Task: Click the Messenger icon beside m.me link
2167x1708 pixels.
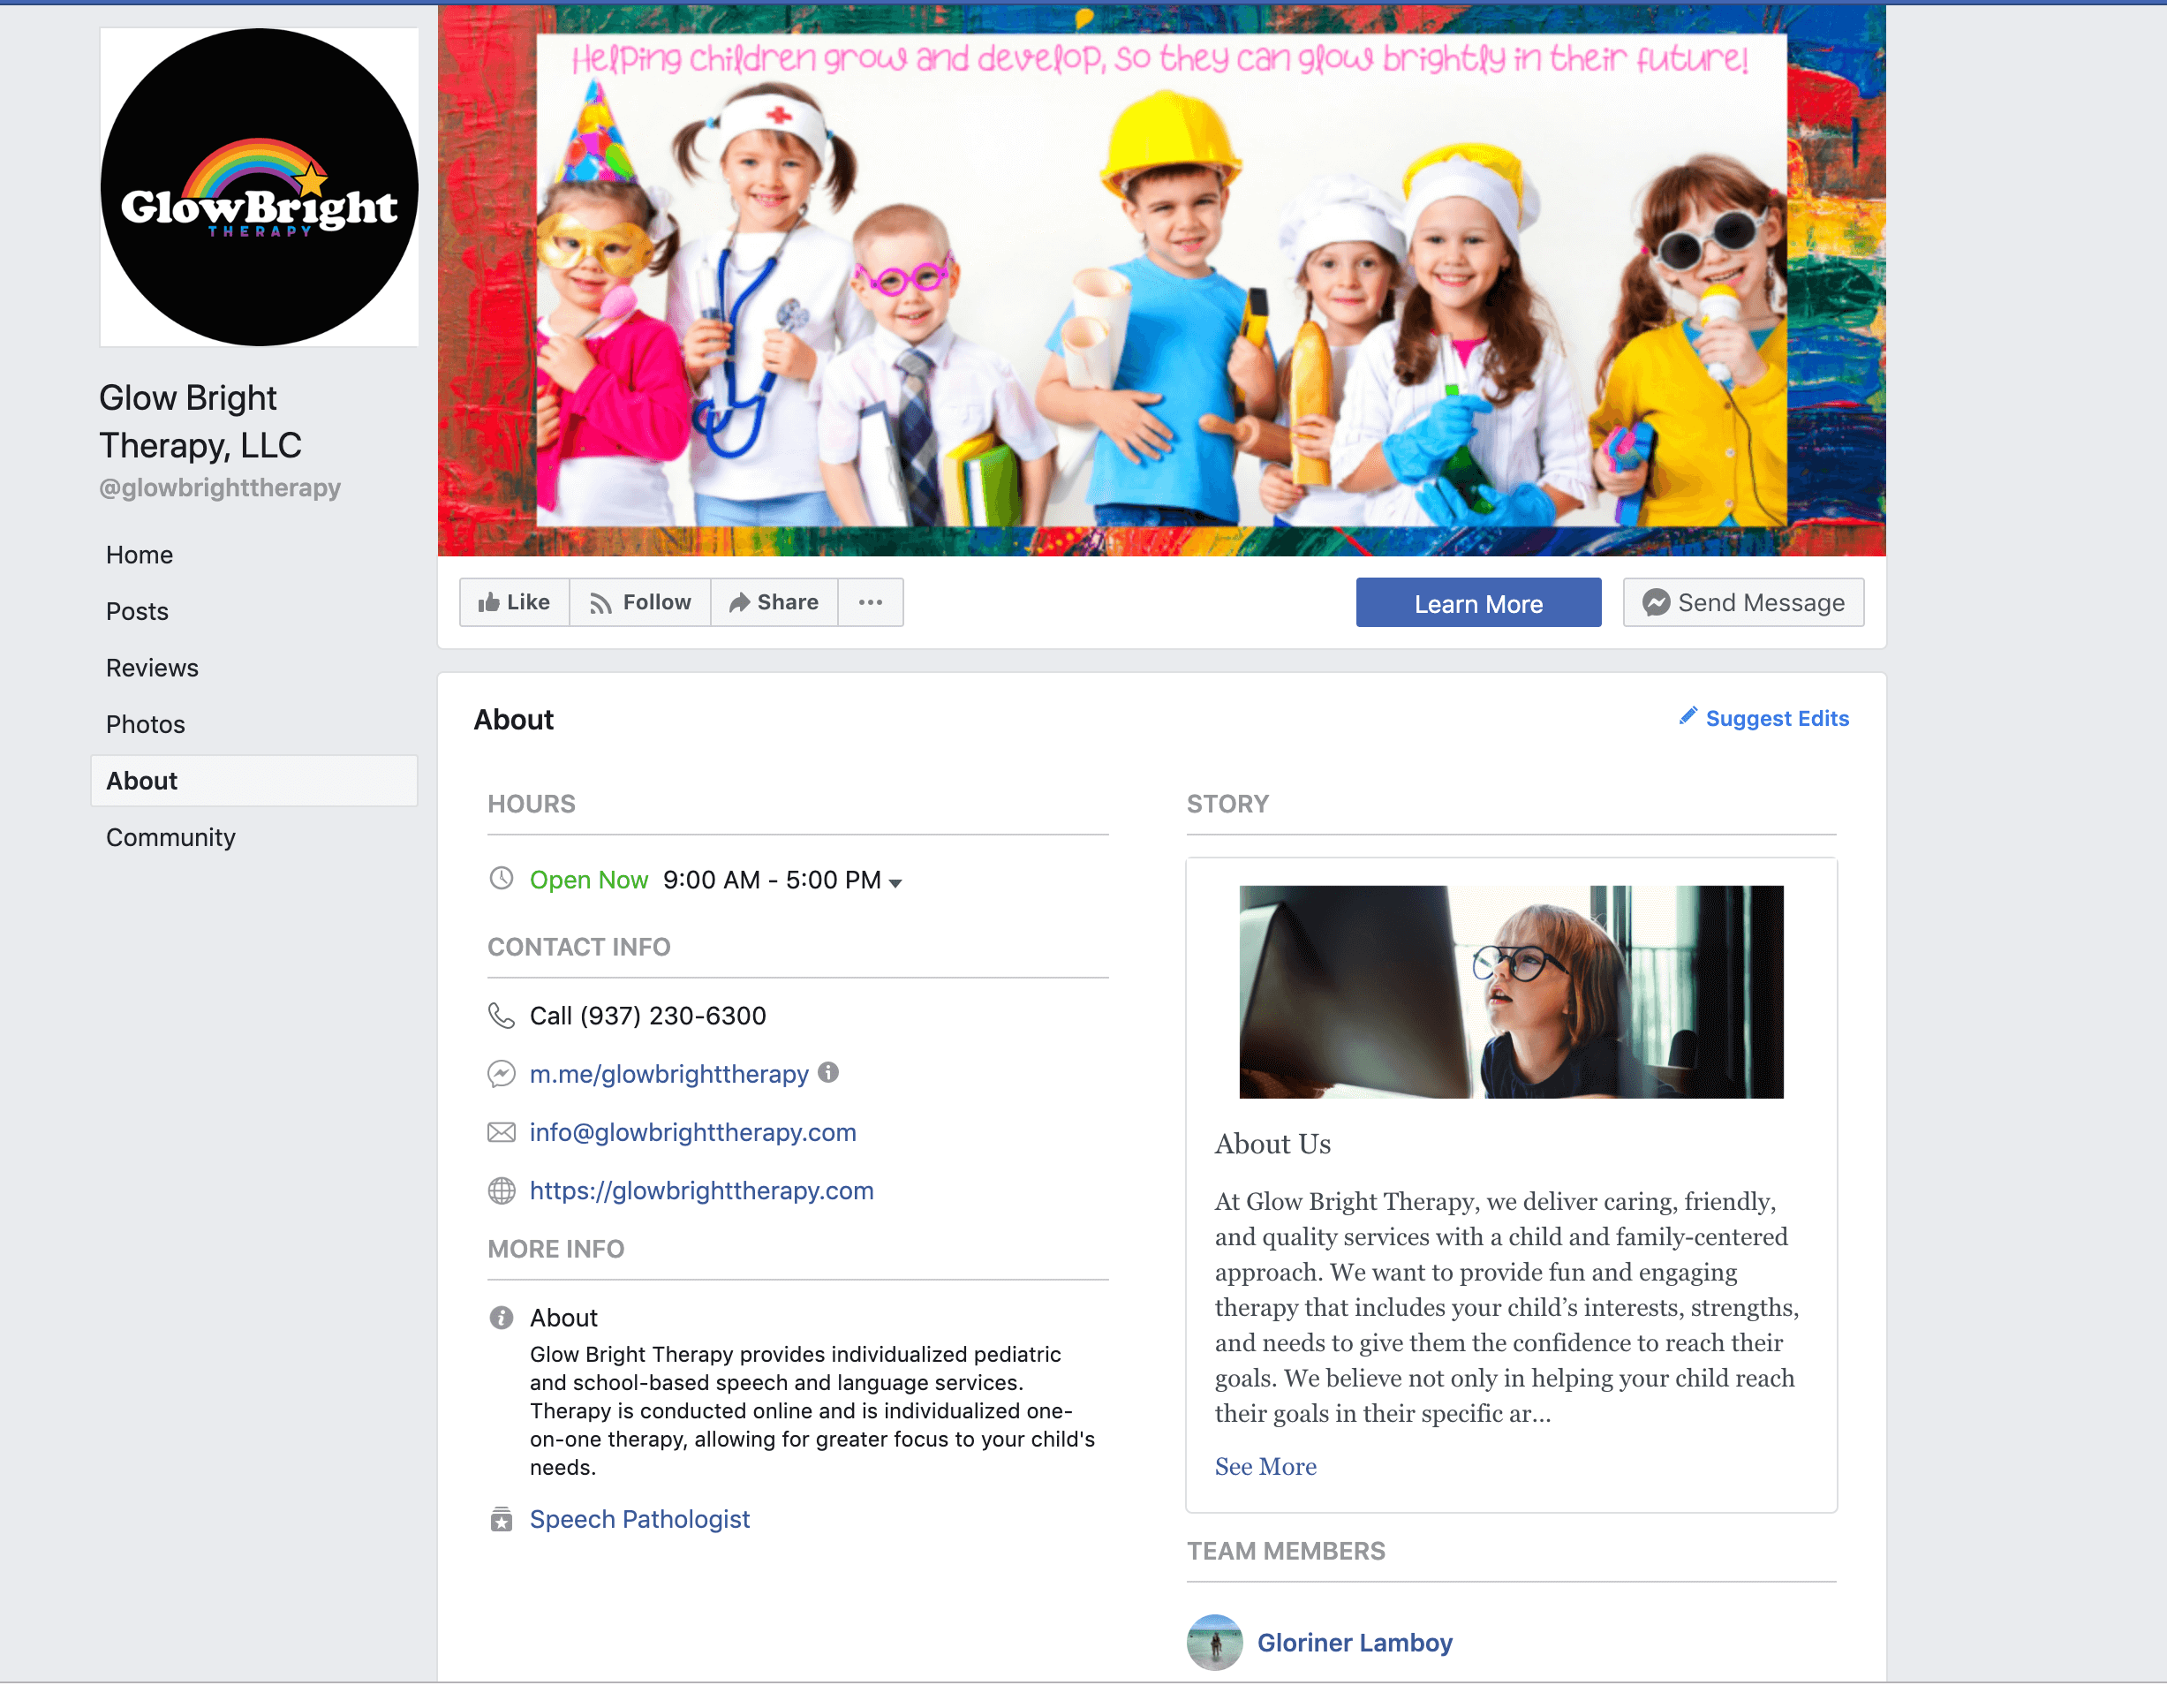Action: click(501, 1074)
